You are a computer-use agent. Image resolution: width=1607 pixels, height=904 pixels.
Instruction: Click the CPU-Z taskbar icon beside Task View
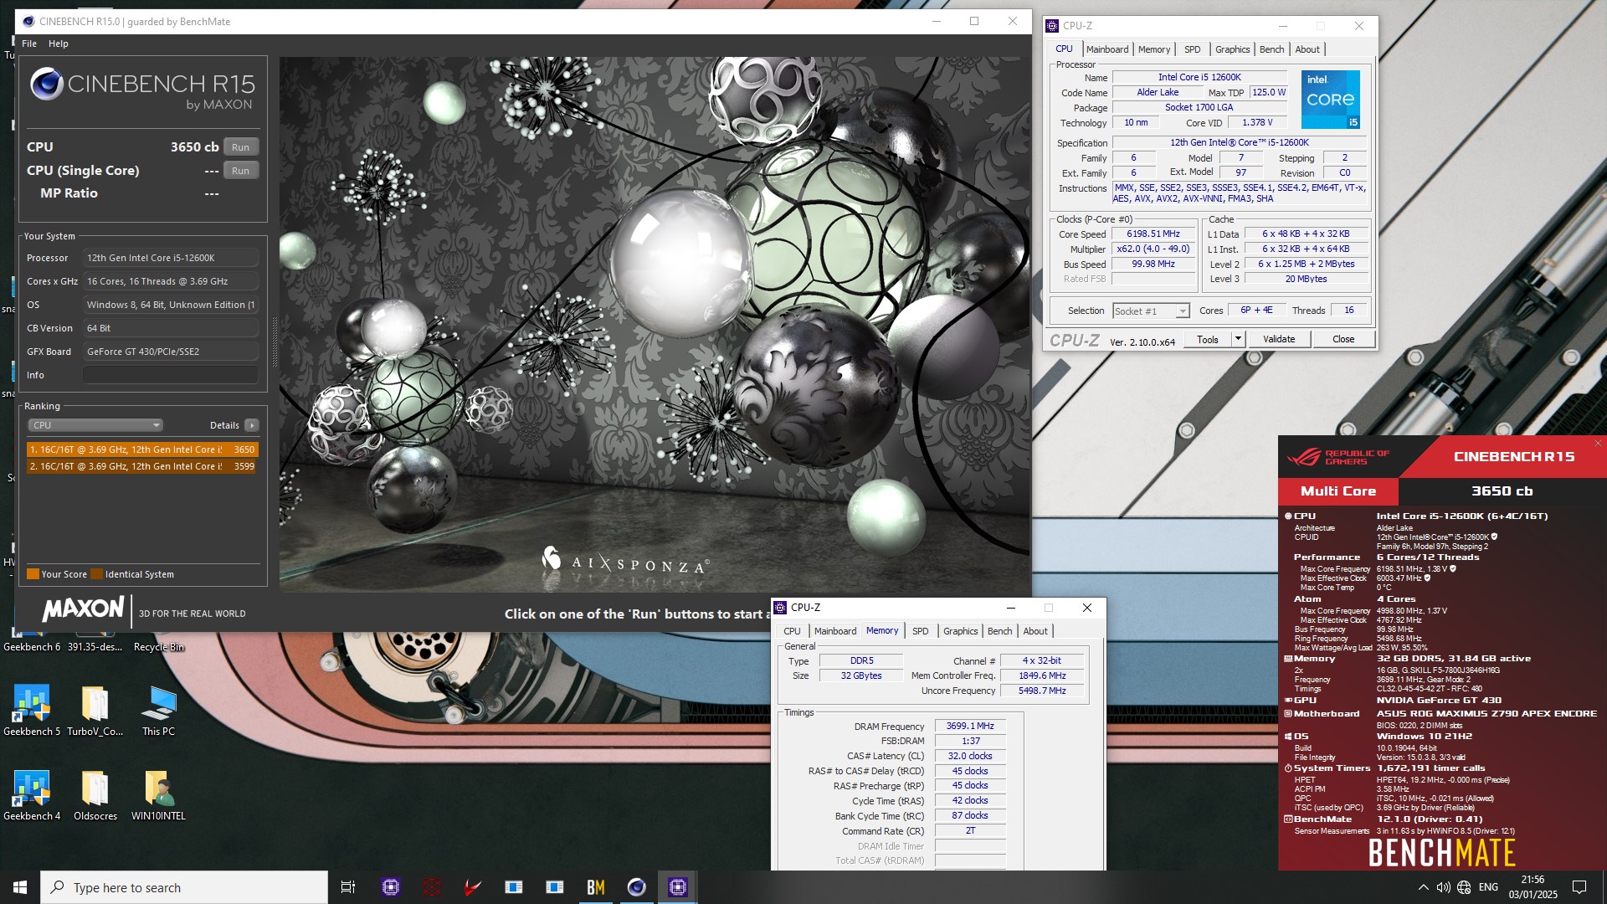(x=390, y=887)
